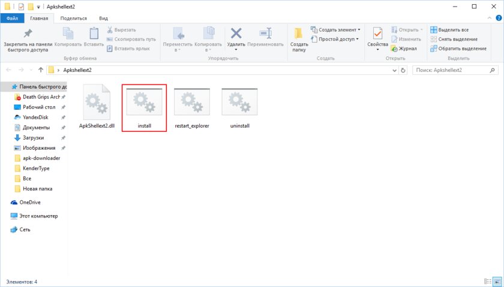Image resolution: width=504 pixels, height=287 pixels.
Task: Expand the 'Создать элемент' dropdown
Action: tap(336, 29)
